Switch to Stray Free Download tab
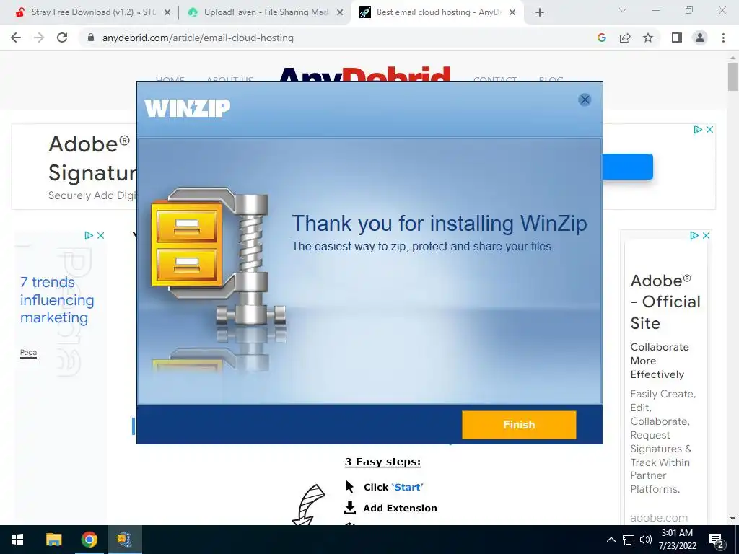The image size is (739, 554). (93, 12)
